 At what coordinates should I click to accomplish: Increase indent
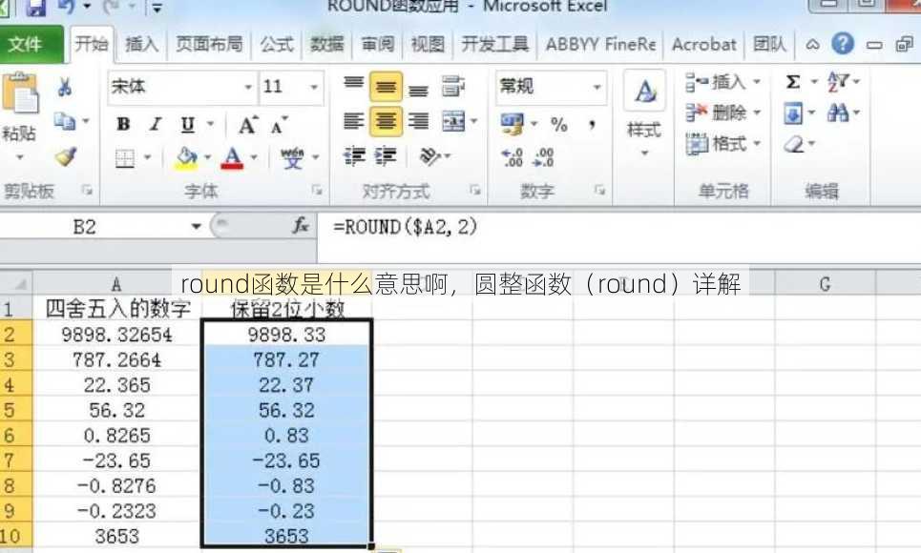pos(386,156)
